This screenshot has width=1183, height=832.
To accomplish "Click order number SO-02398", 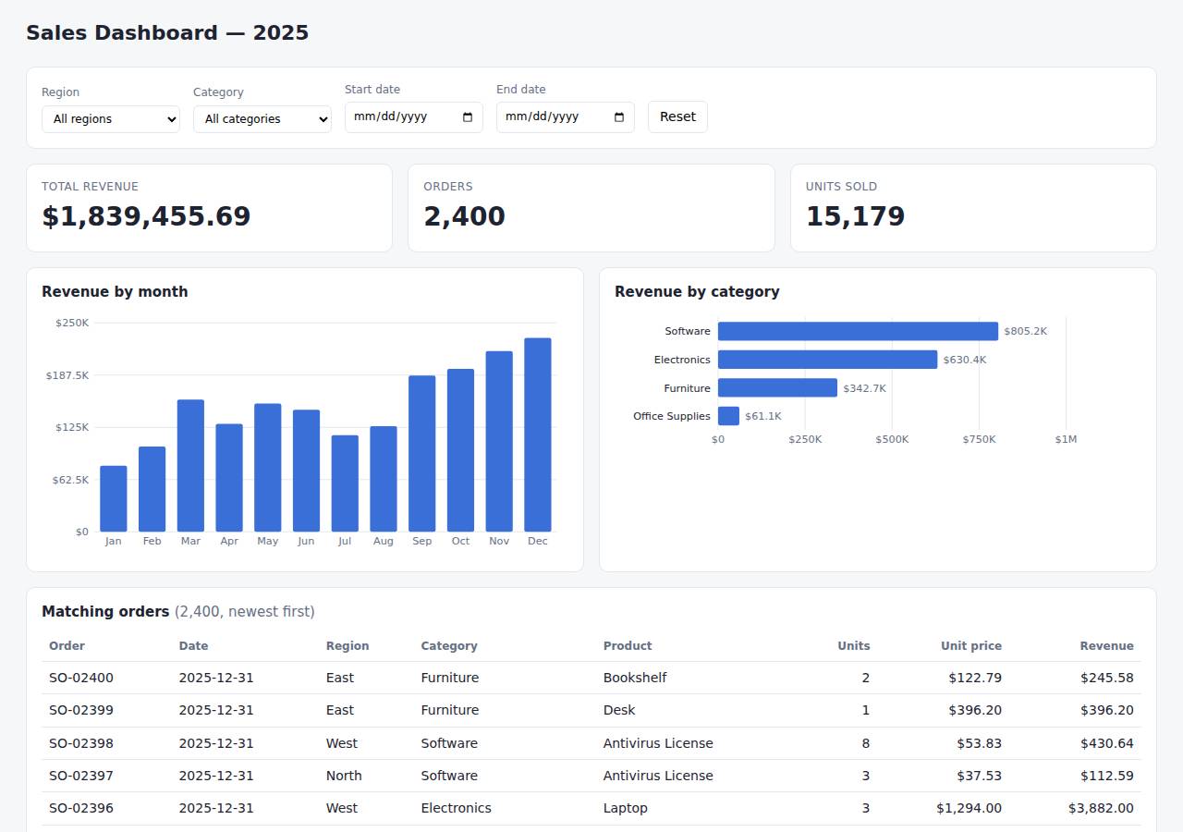I will pyautogui.click(x=81, y=743).
